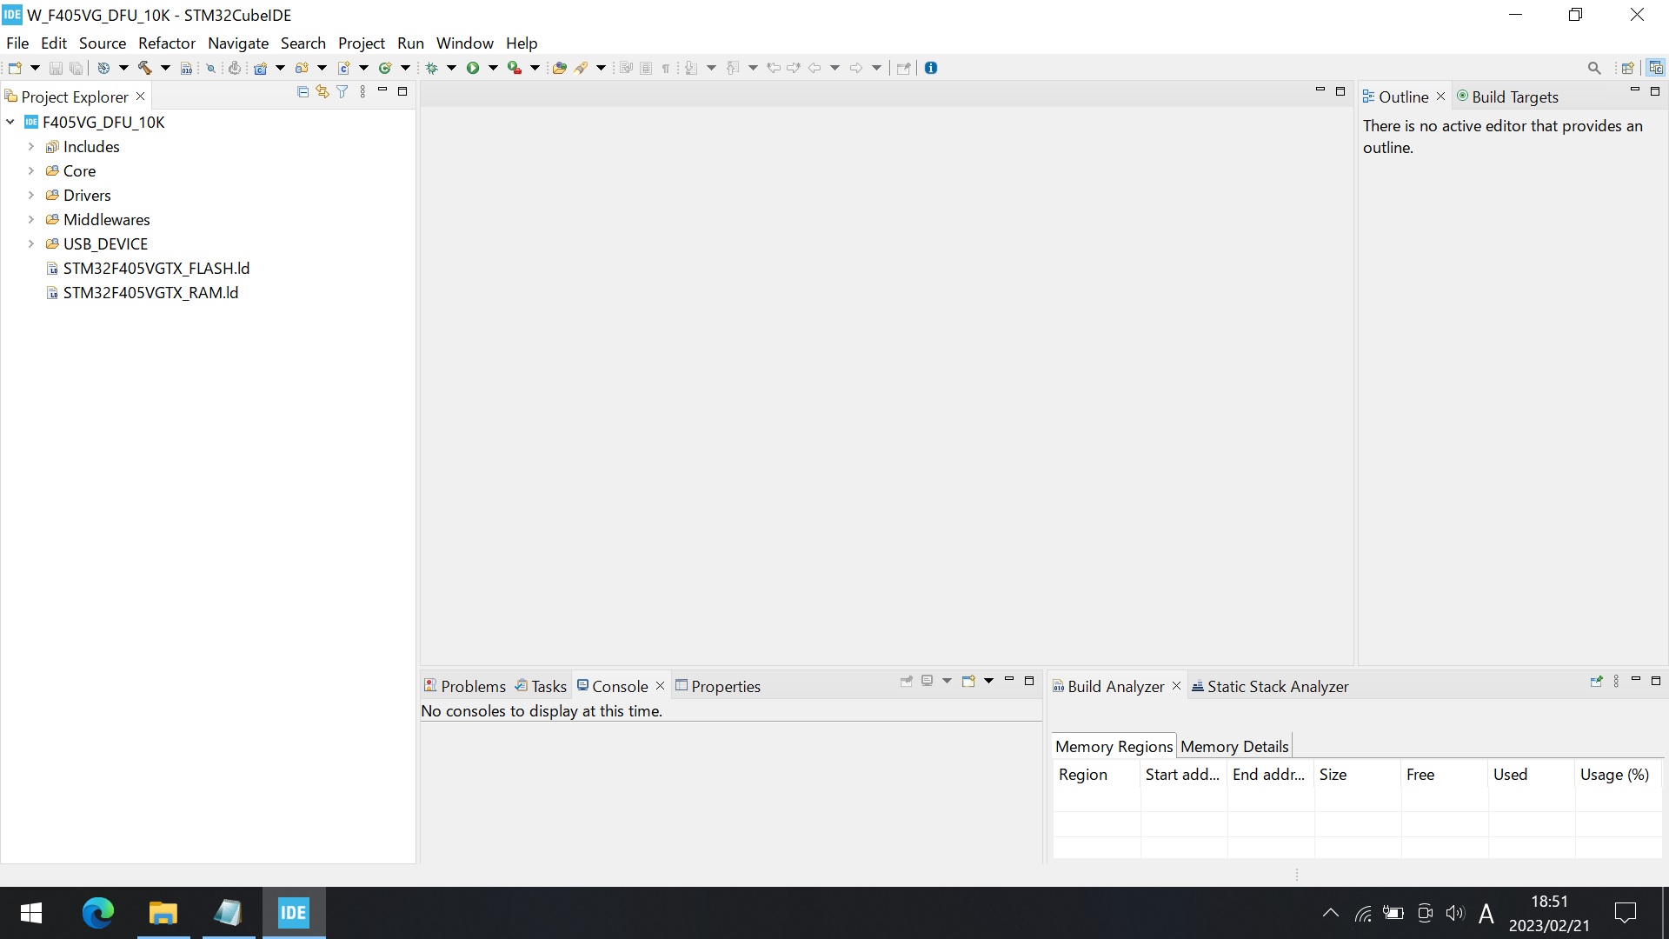Click the Save disk icon in toolbar
The height and width of the screenshot is (939, 1669).
tap(56, 68)
